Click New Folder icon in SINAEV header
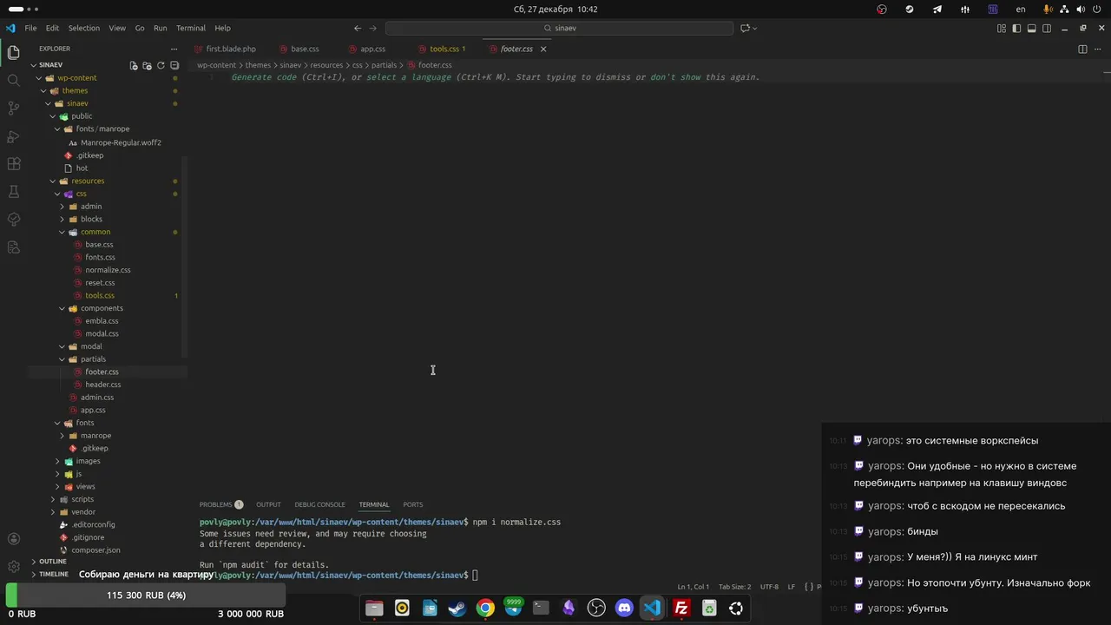This screenshot has width=1111, height=625. coord(147,65)
